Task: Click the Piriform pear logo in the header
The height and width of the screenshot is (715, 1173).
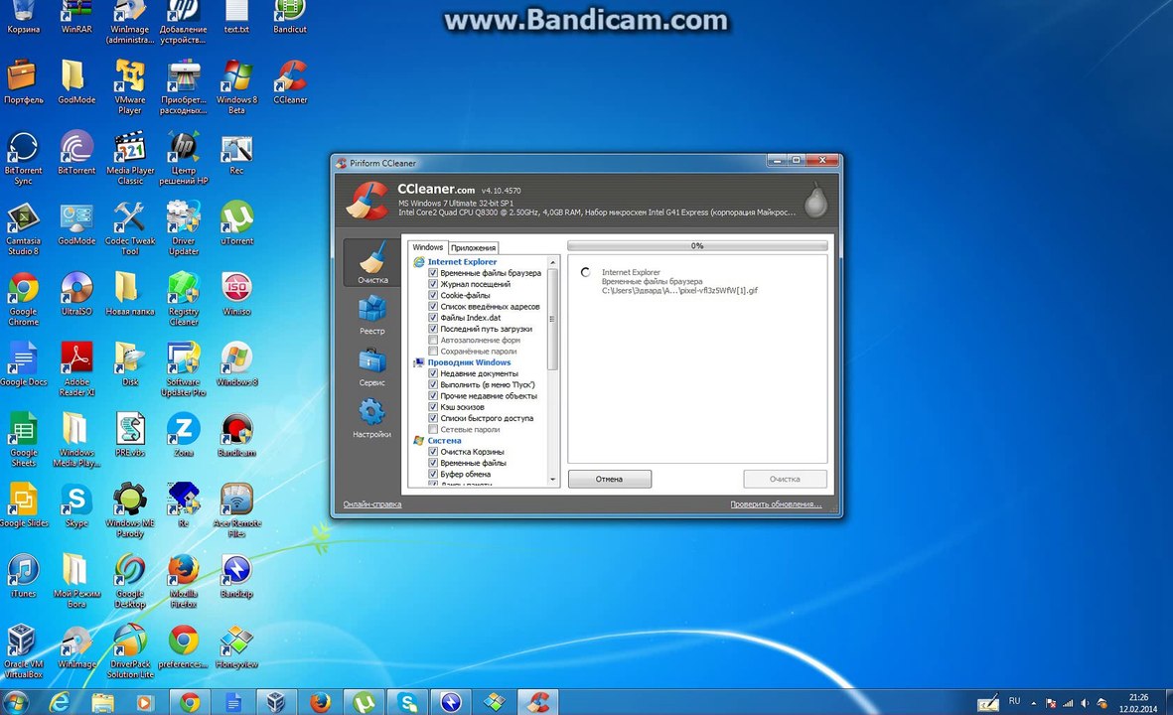Action: coord(815,201)
